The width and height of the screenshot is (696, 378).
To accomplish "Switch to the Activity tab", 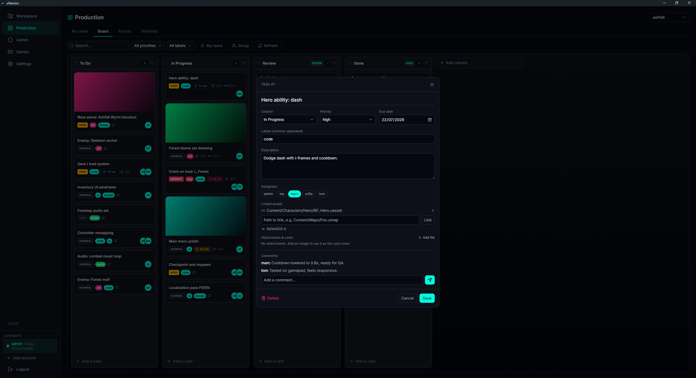I will tap(125, 31).
